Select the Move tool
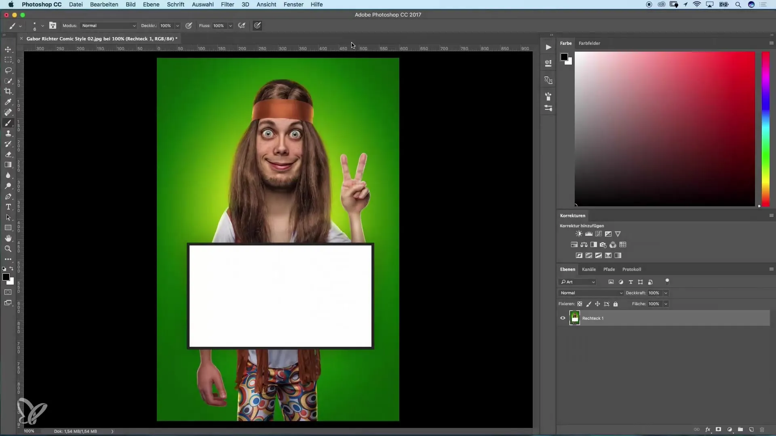Image resolution: width=776 pixels, height=436 pixels. click(8, 49)
